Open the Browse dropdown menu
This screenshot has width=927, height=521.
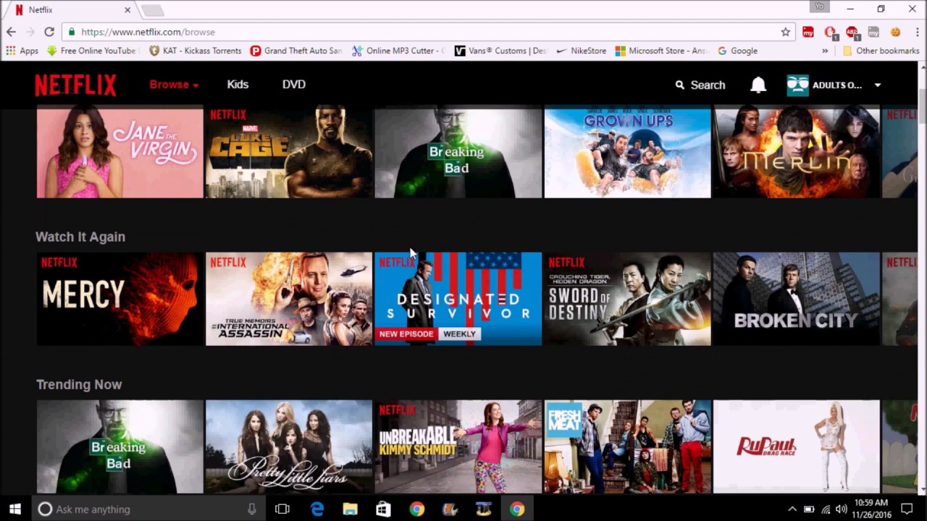point(174,85)
